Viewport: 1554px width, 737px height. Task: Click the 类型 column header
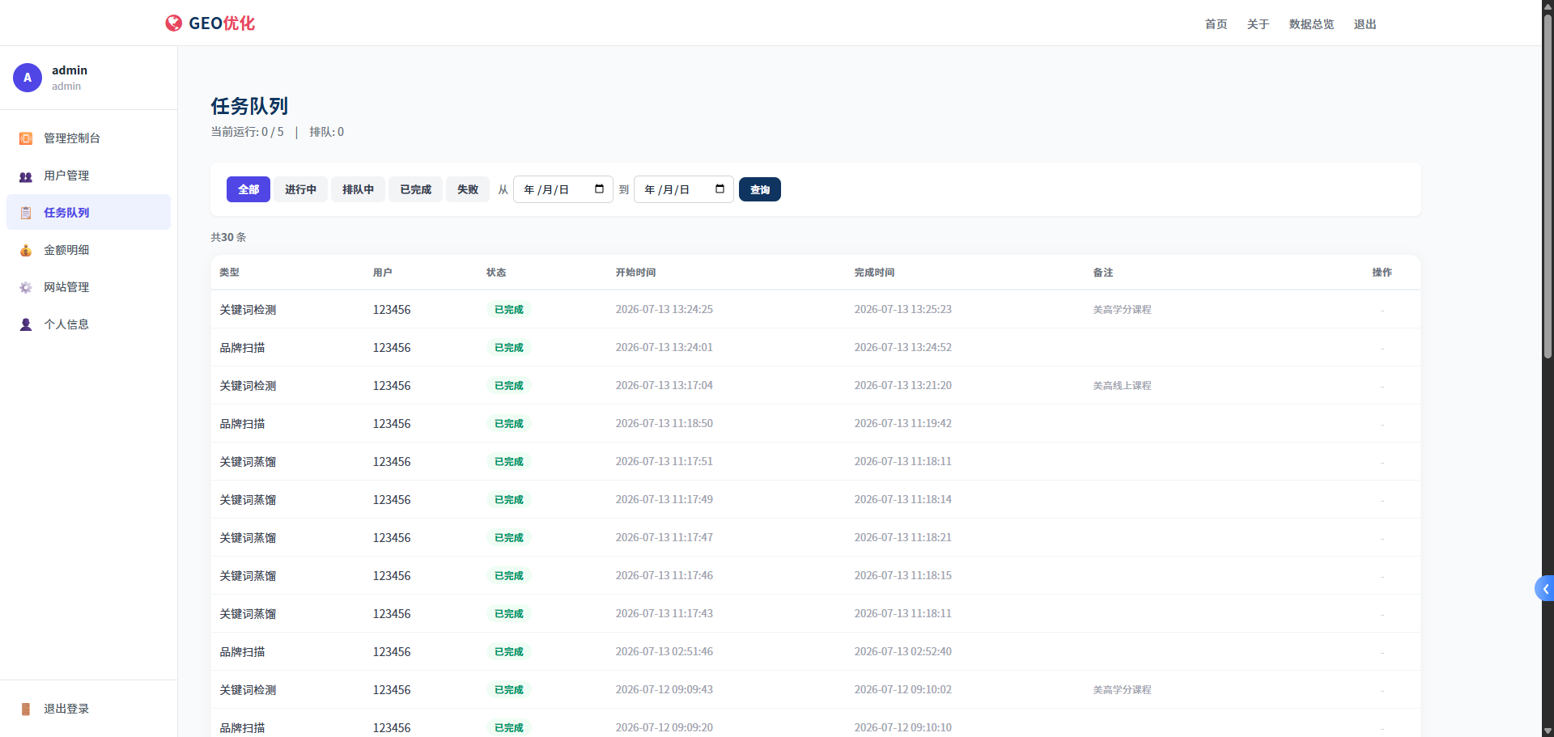(229, 273)
